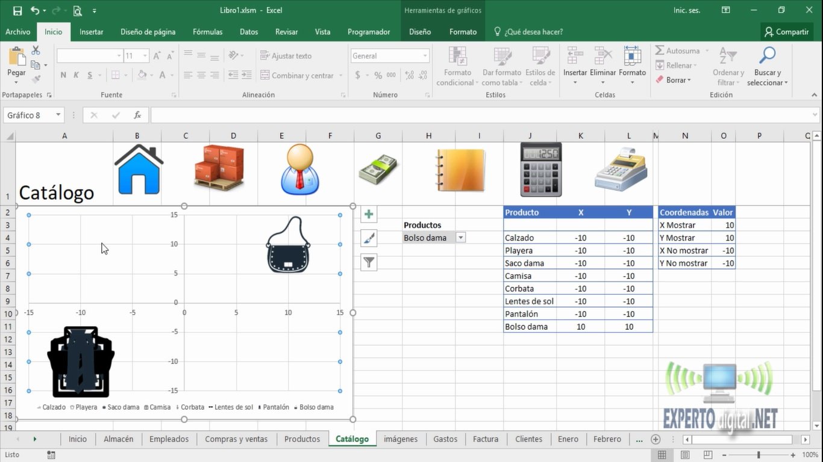The height and width of the screenshot is (462, 823).
Task: Open Chart Styles with the brush icon
Action: [x=368, y=238]
